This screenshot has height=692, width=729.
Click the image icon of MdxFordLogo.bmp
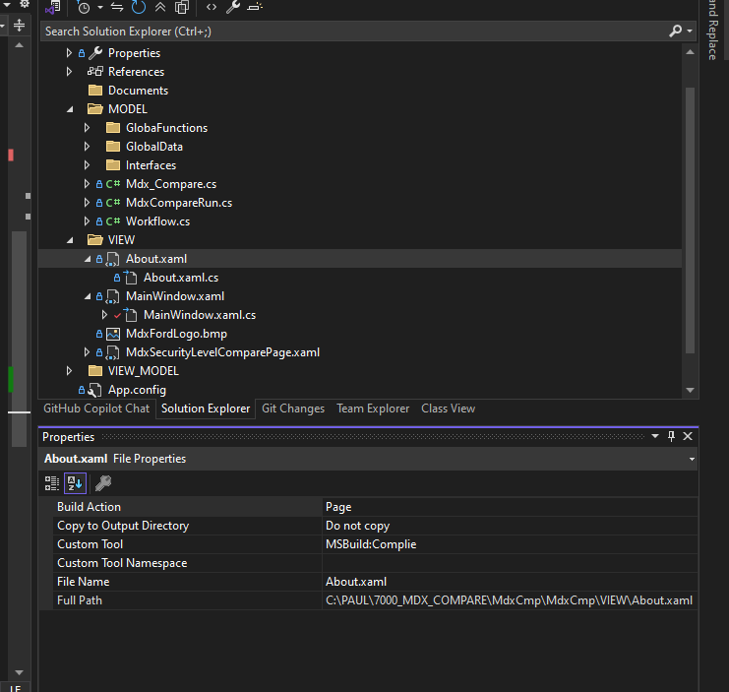[x=113, y=334]
